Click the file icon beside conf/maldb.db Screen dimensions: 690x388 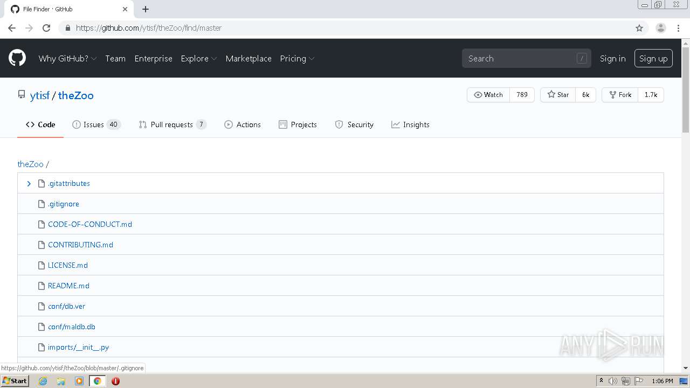click(42, 327)
